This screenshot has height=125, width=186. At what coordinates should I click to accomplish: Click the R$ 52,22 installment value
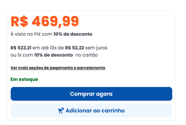[x=75, y=48]
